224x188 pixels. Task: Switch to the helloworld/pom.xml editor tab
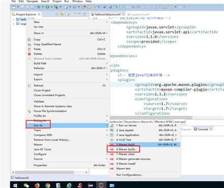click(108, 14)
